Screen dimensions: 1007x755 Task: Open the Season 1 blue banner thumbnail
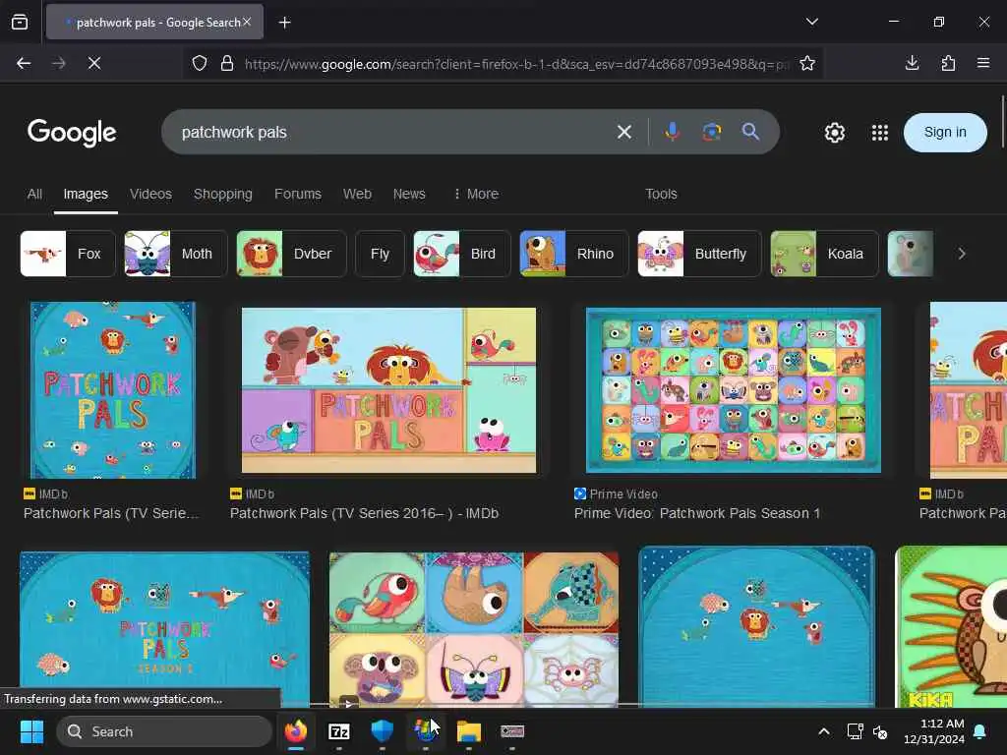tap(165, 628)
